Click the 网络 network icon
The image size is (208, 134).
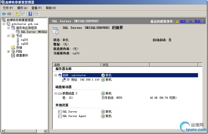click(13, 51)
